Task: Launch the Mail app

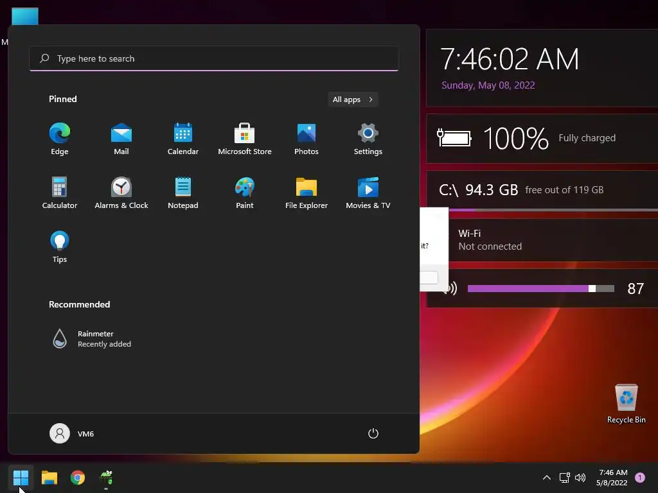Action: coord(121,139)
